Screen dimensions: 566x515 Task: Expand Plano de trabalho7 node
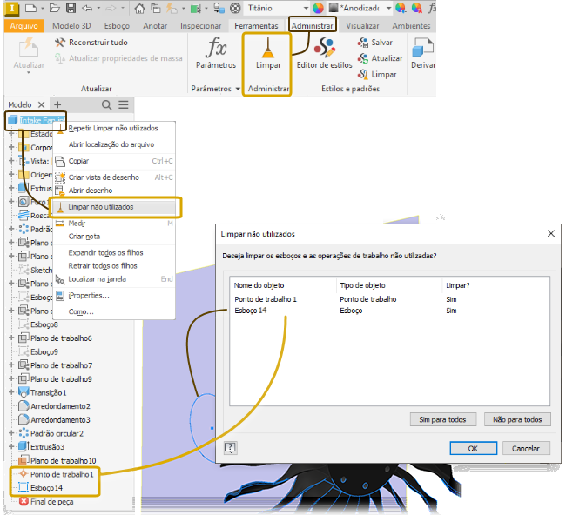pos(11,365)
